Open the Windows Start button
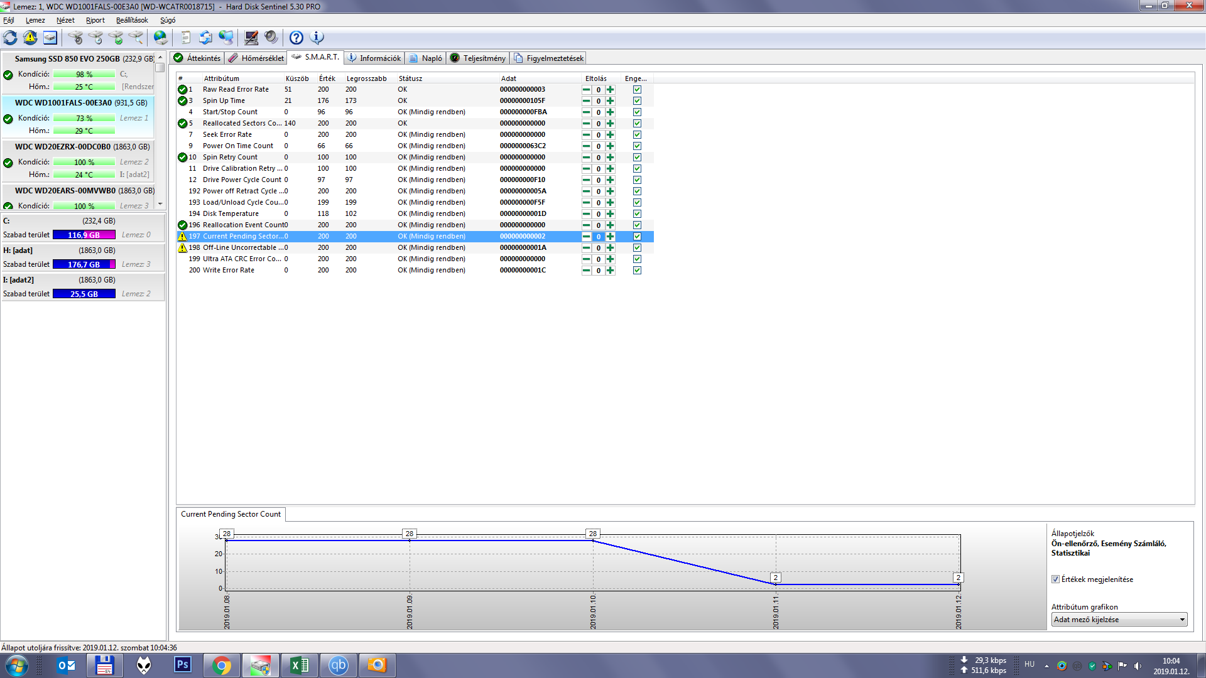Image resolution: width=1206 pixels, height=678 pixels. (x=17, y=665)
